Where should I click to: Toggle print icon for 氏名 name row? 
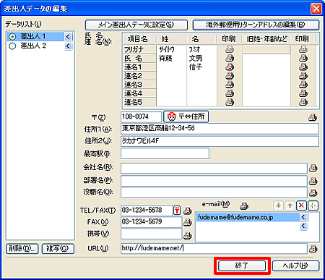pyautogui.click(x=230, y=58)
